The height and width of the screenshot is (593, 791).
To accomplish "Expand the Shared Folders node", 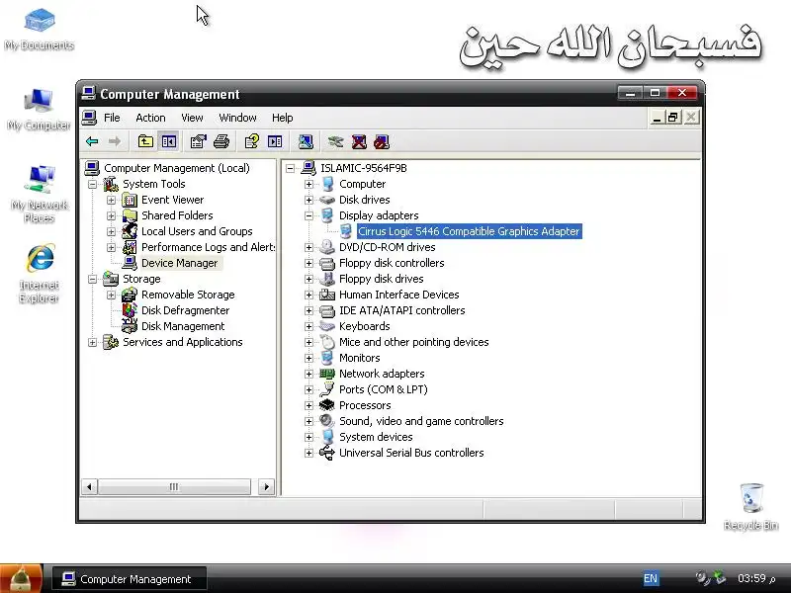I will (x=111, y=215).
